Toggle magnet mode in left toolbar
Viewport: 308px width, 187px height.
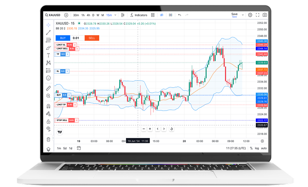coord(48,106)
